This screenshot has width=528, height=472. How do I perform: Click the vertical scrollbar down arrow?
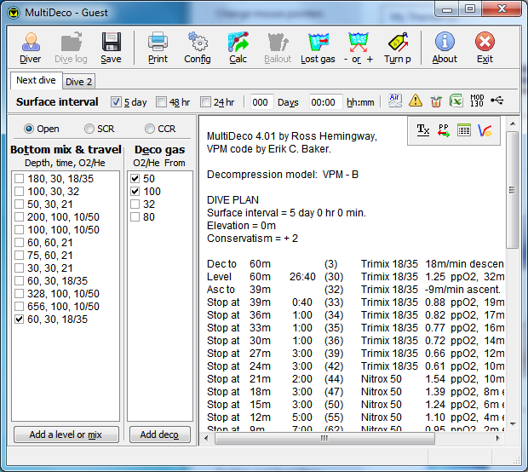[513, 423]
